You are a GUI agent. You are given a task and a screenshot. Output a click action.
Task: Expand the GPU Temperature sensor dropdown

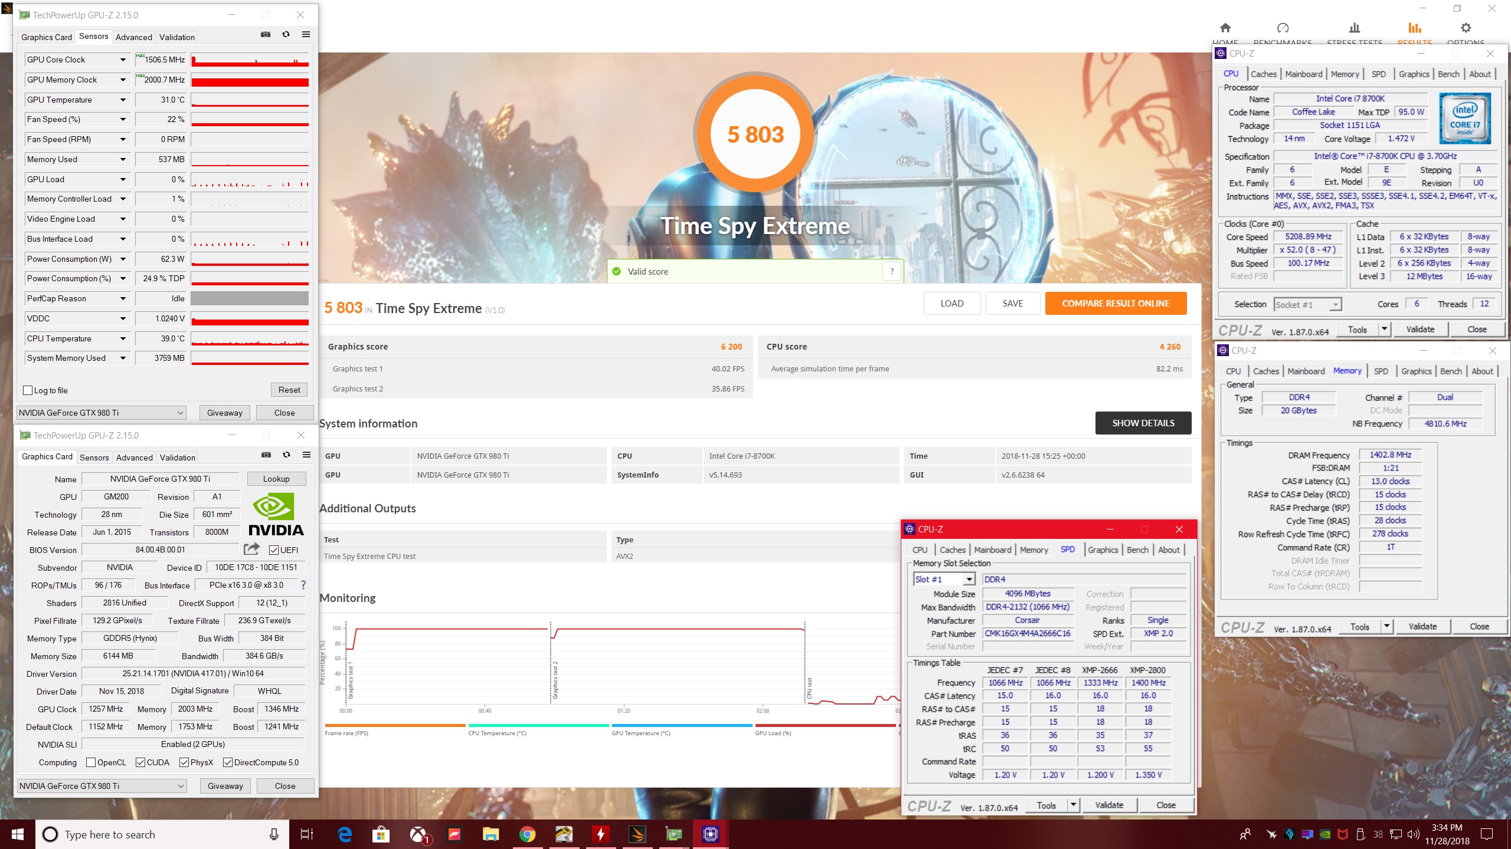tap(123, 100)
